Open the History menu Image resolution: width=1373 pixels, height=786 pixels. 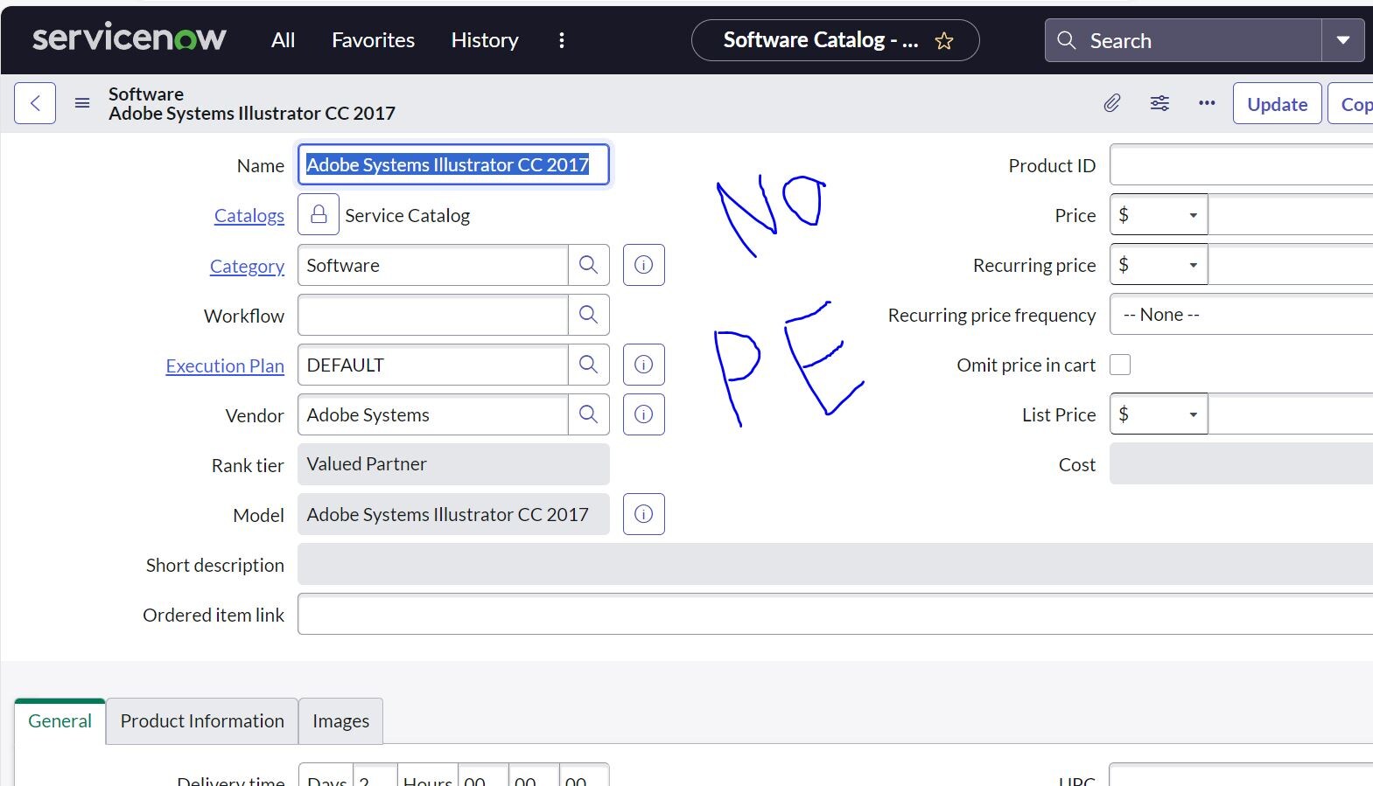click(485, 40)
